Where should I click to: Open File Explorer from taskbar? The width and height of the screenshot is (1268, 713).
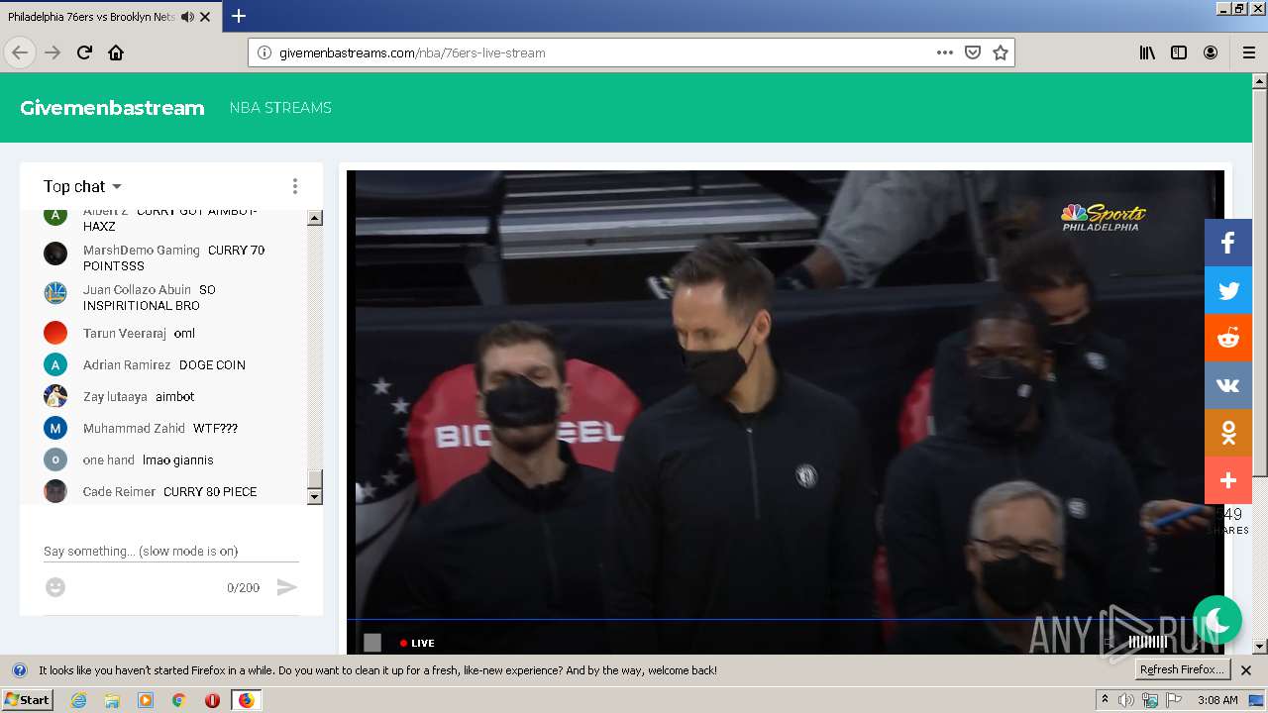click(x=112, y=700)
